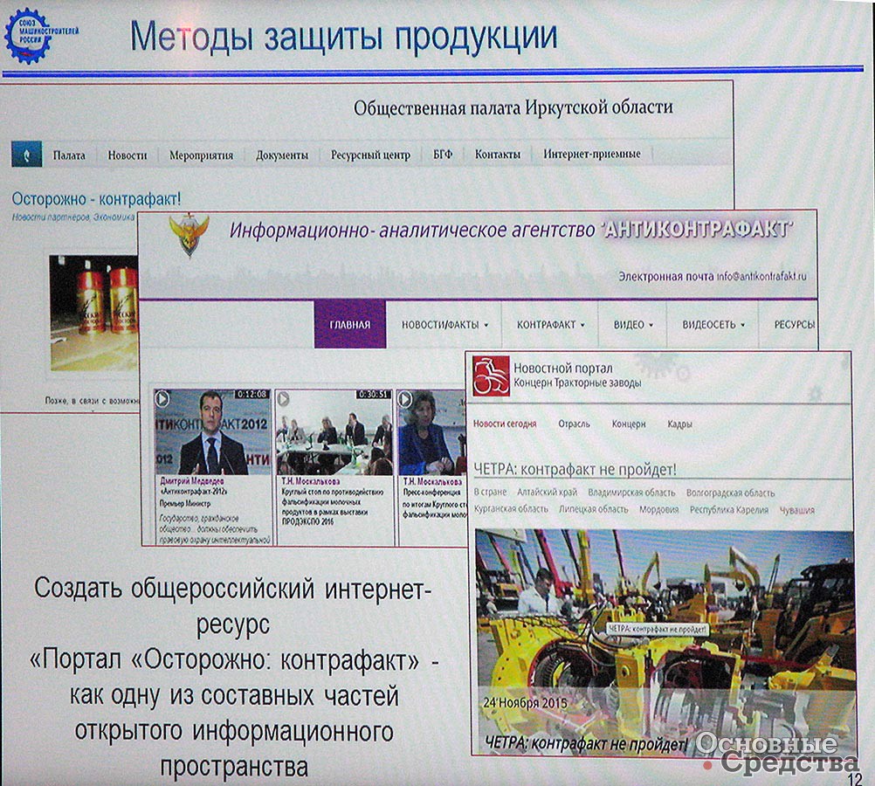Image resolution: width=875 pixels, height=786 pixels.
Task: Click the Антиконтрафакт winged emblem logo
Action: coord(189,236)
